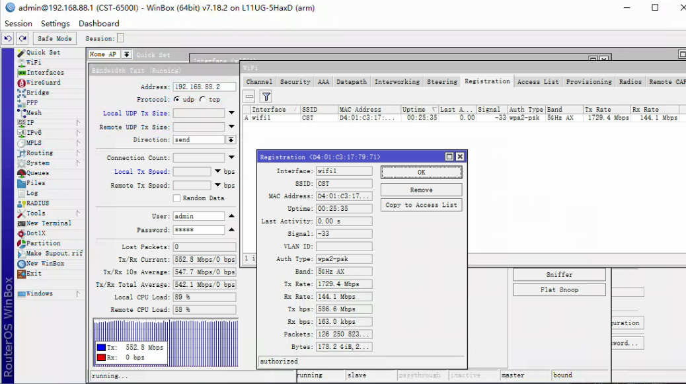Select the tcp protocol radio button
Screen dimensions: 686x384
coord(204,100)
